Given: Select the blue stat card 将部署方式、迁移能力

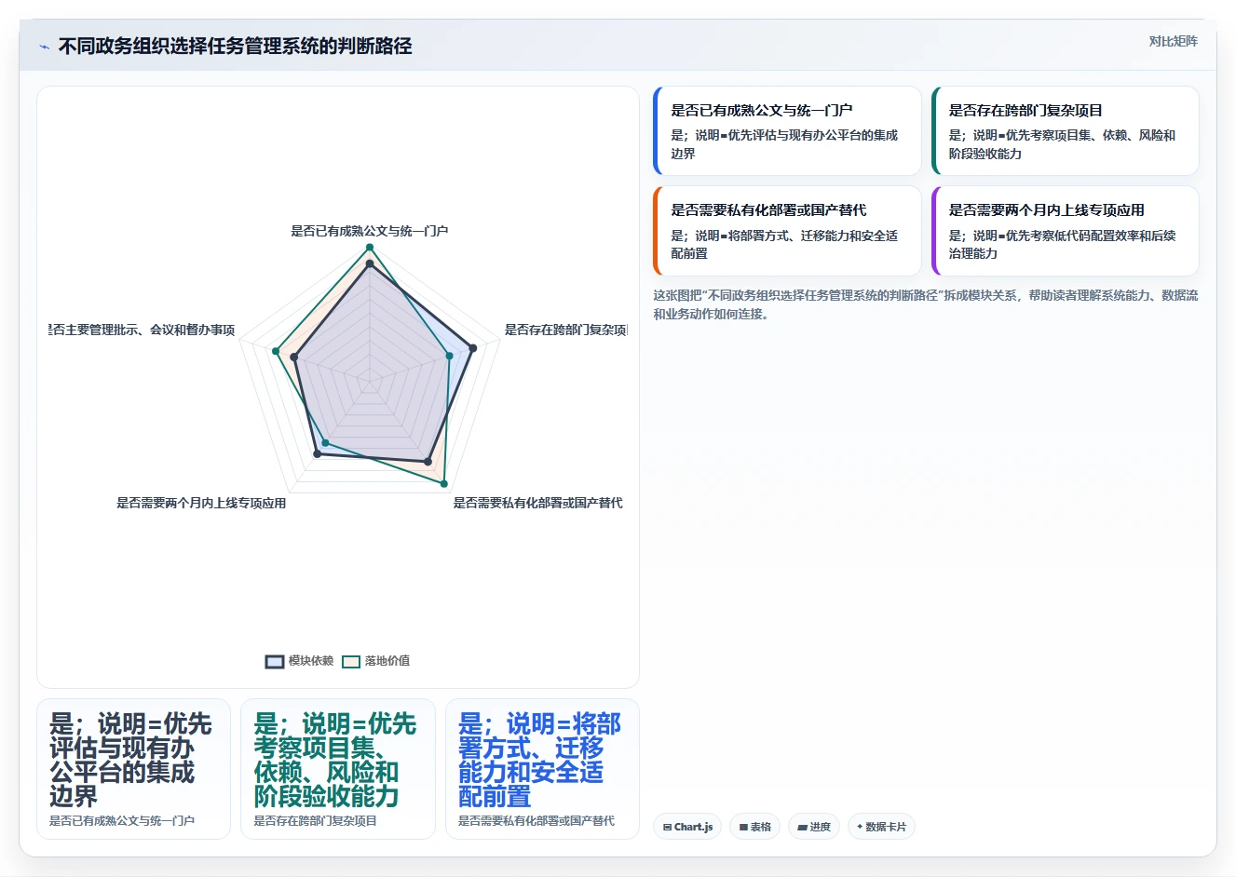Looking at the screenshot, I should coord(542,769).
